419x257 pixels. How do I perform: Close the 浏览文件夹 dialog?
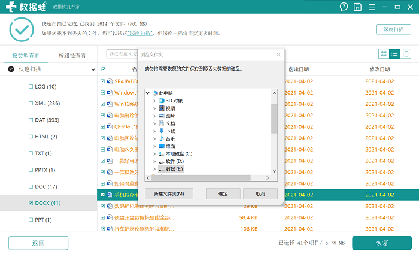(x=278, y=55)
